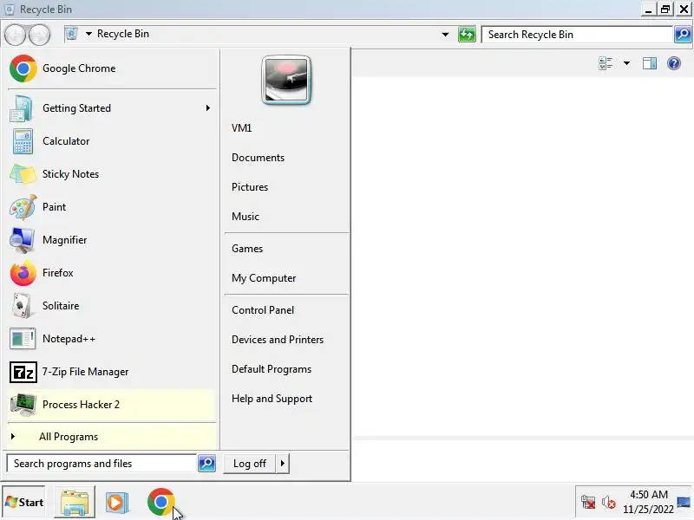Open Documents from the Start menu
This screenshot has height=520, width=694.
coord(258,158)
